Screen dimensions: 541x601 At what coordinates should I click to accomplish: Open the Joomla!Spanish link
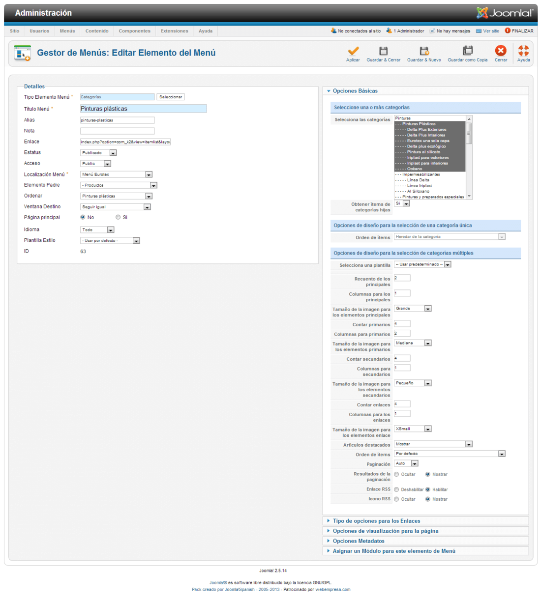point(240,589)
